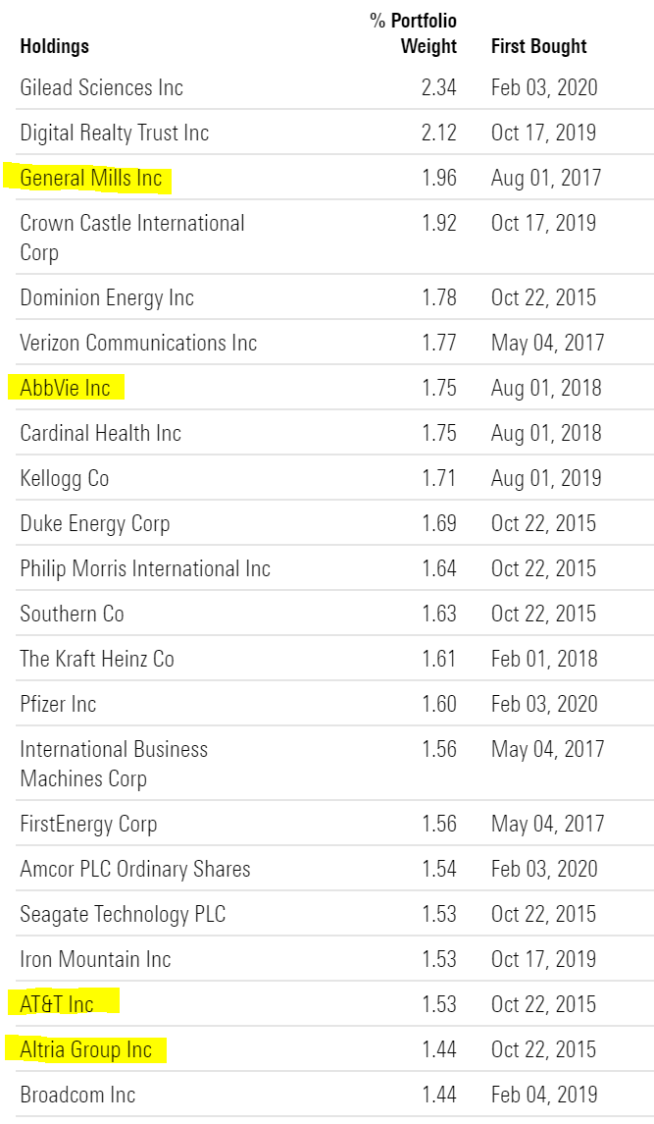Select the Broadcom Inc holding

77,1095
